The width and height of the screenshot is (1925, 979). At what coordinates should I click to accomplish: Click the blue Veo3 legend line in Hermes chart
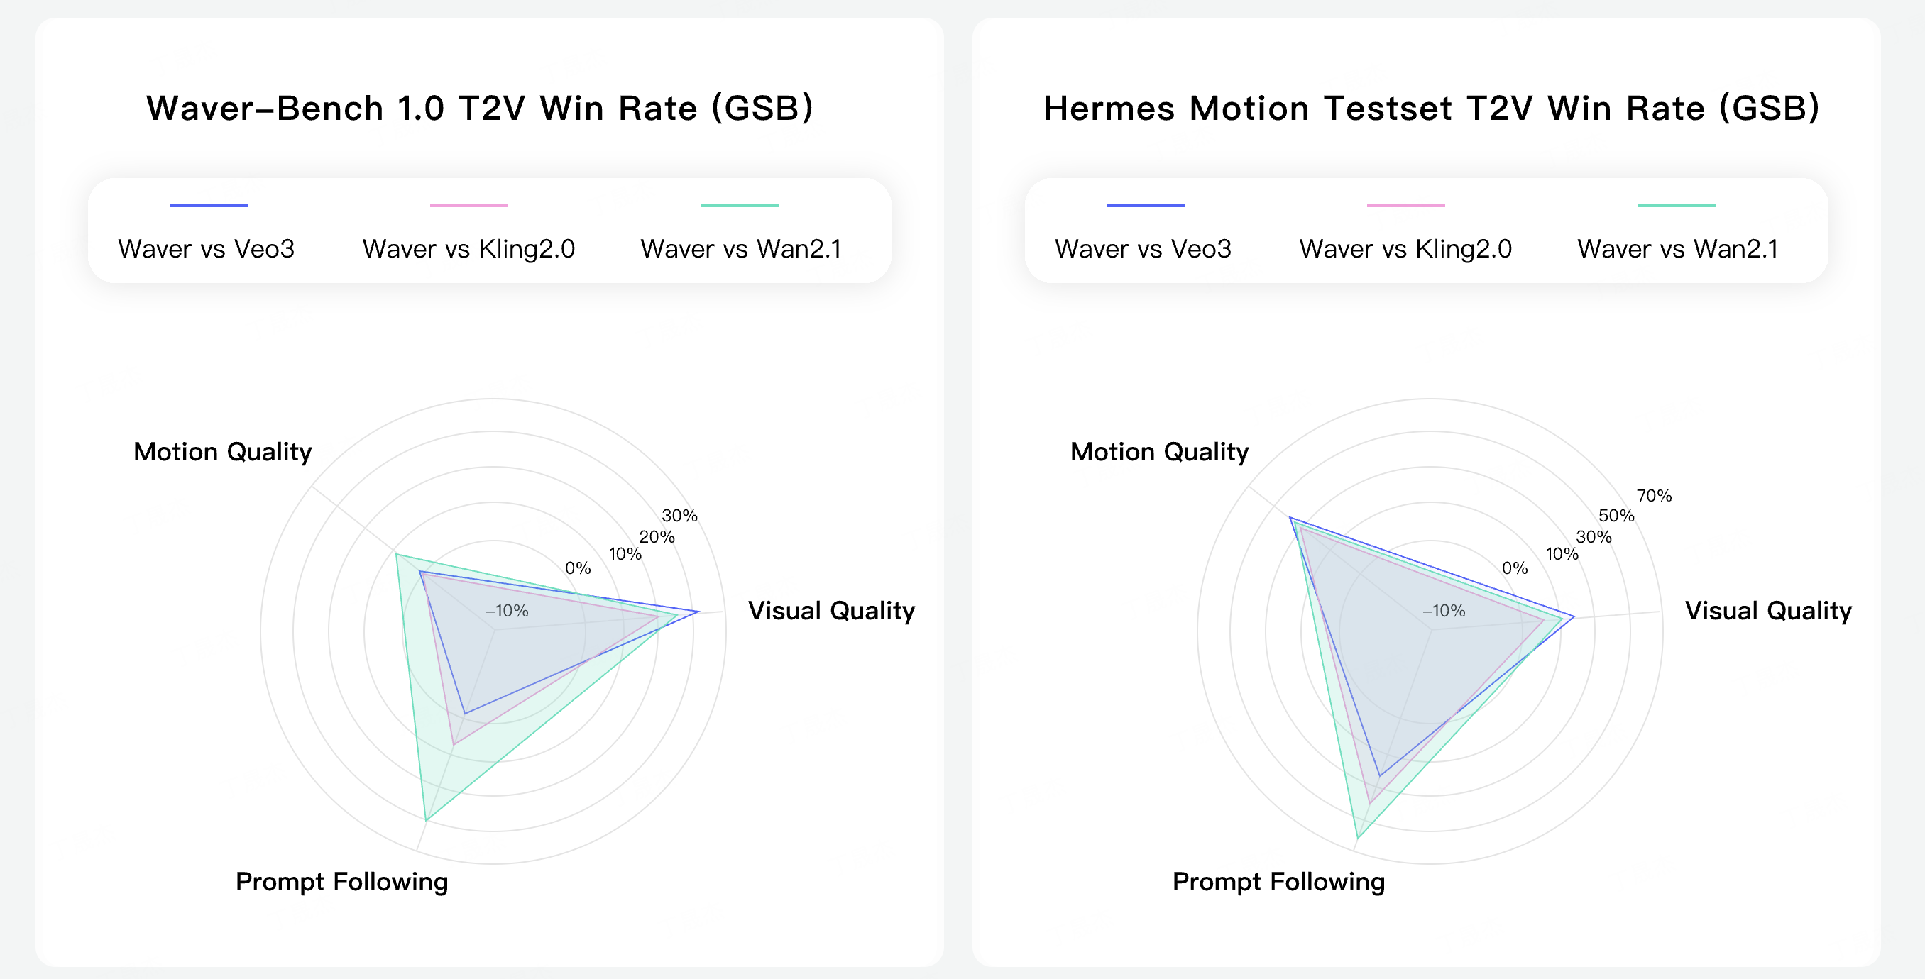coord(1146,205)
